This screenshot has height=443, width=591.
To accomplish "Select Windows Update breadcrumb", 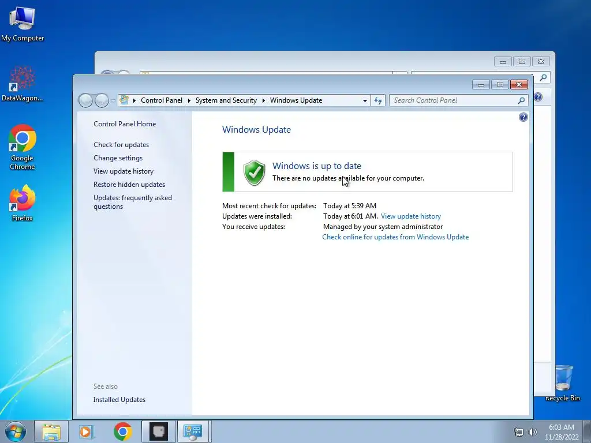I will [x=296, y=100].
